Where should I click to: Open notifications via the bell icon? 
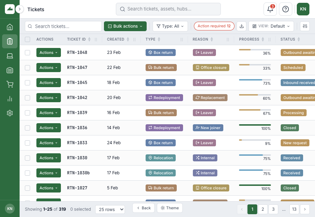point(269,9)
